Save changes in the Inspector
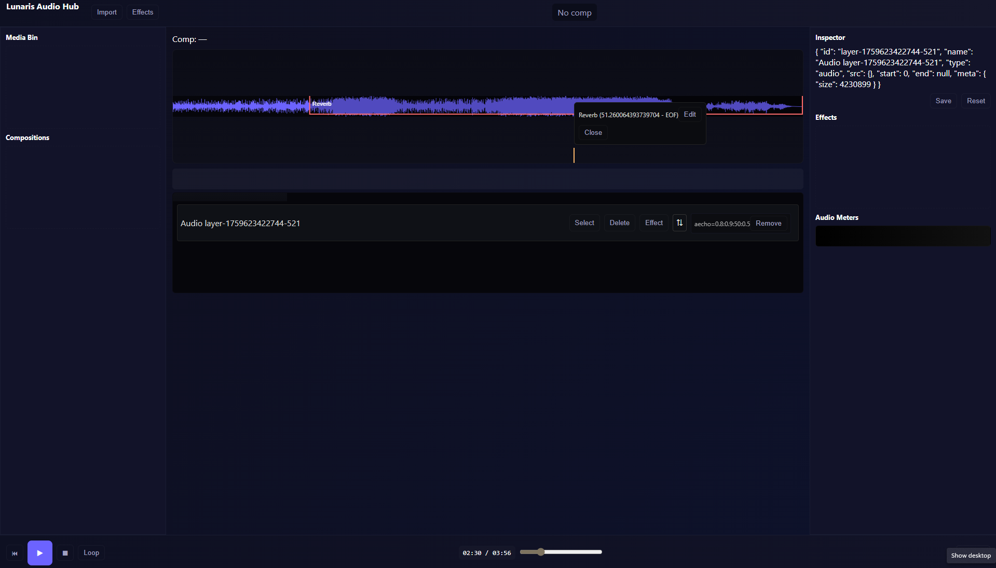996x568 pixels. (943, 101)
